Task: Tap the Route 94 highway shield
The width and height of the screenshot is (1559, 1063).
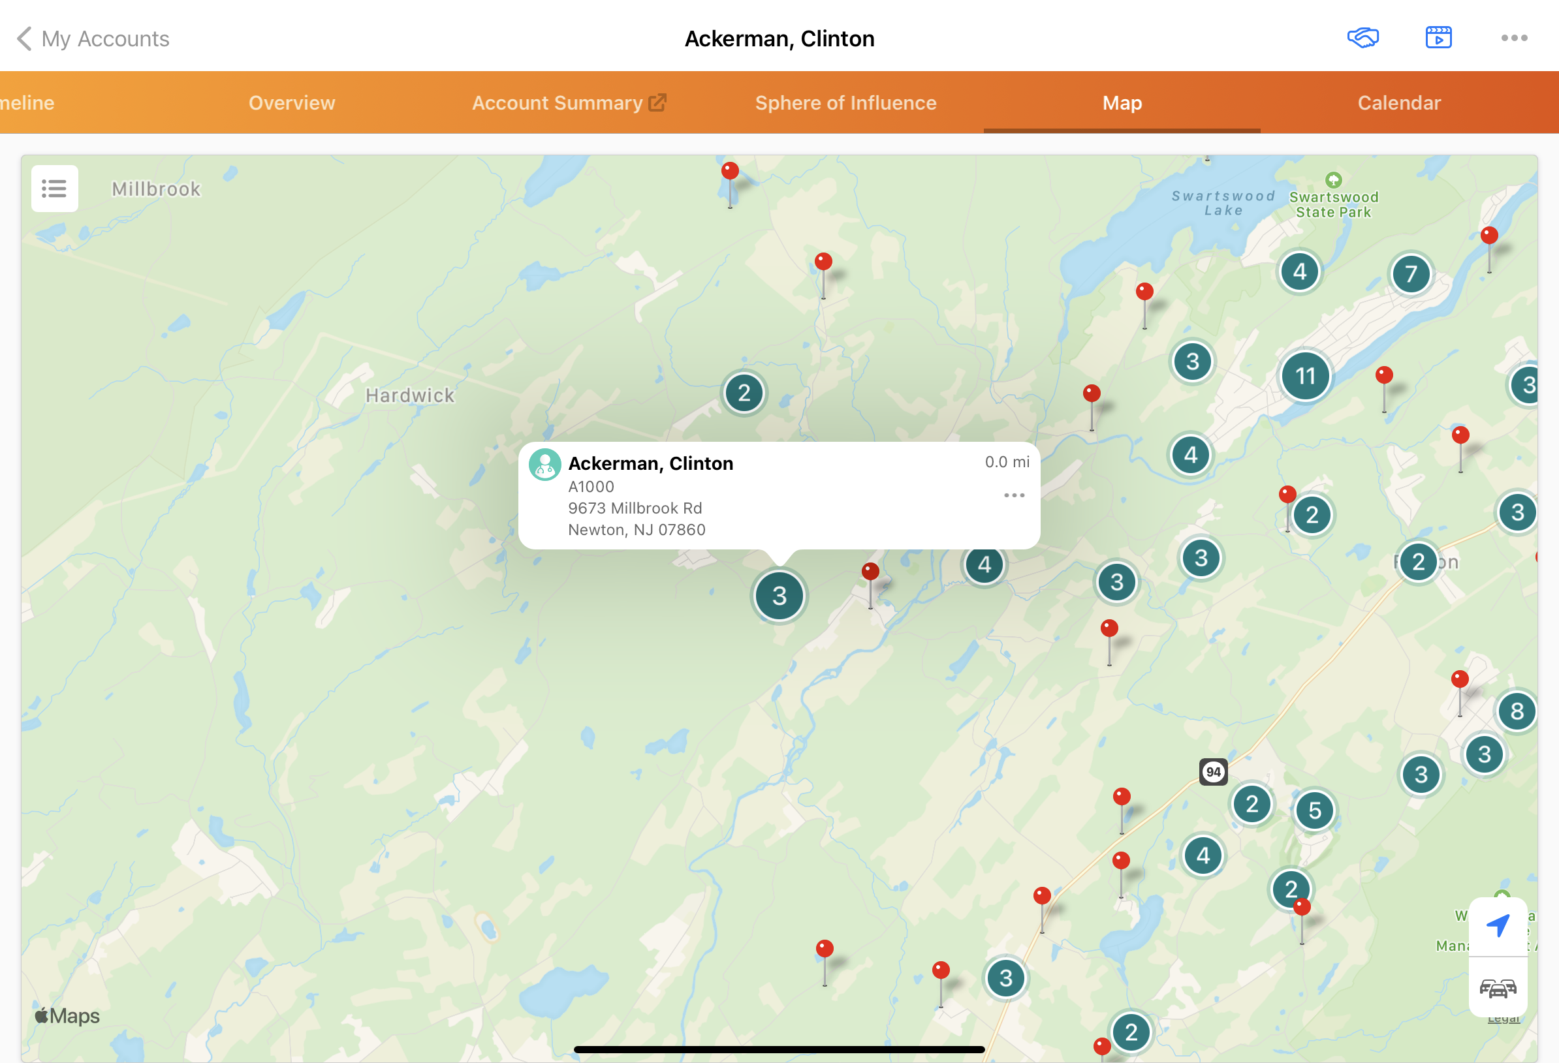Action: (x=1213, y=771)
